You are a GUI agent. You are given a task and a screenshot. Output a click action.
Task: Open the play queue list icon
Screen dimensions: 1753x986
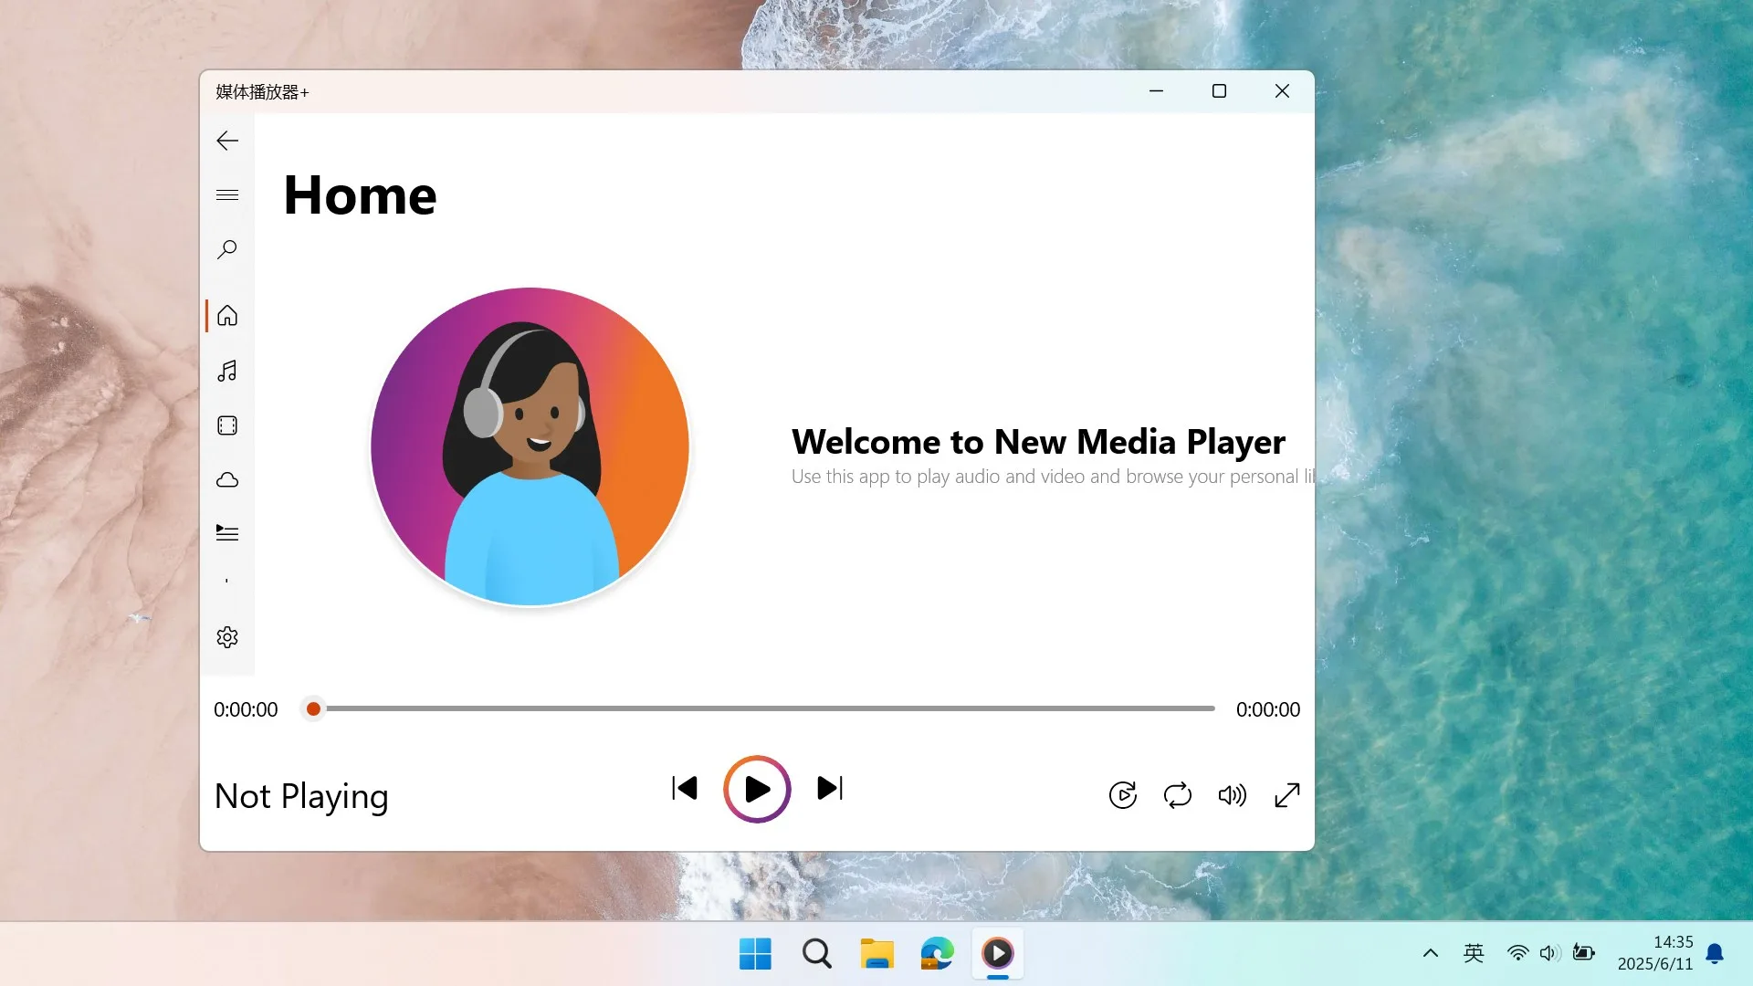point(227,533)
